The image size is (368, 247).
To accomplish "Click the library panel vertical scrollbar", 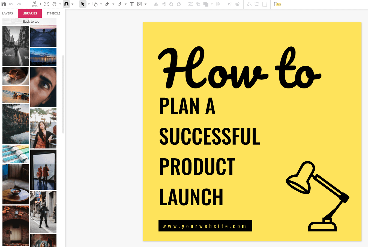I will [63, 94].
